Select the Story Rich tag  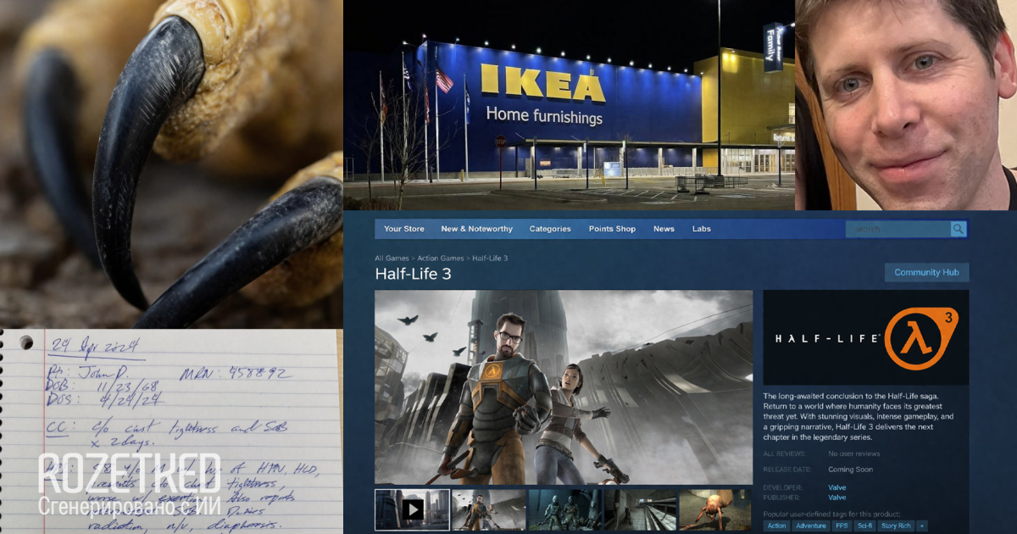click(895, 526)
